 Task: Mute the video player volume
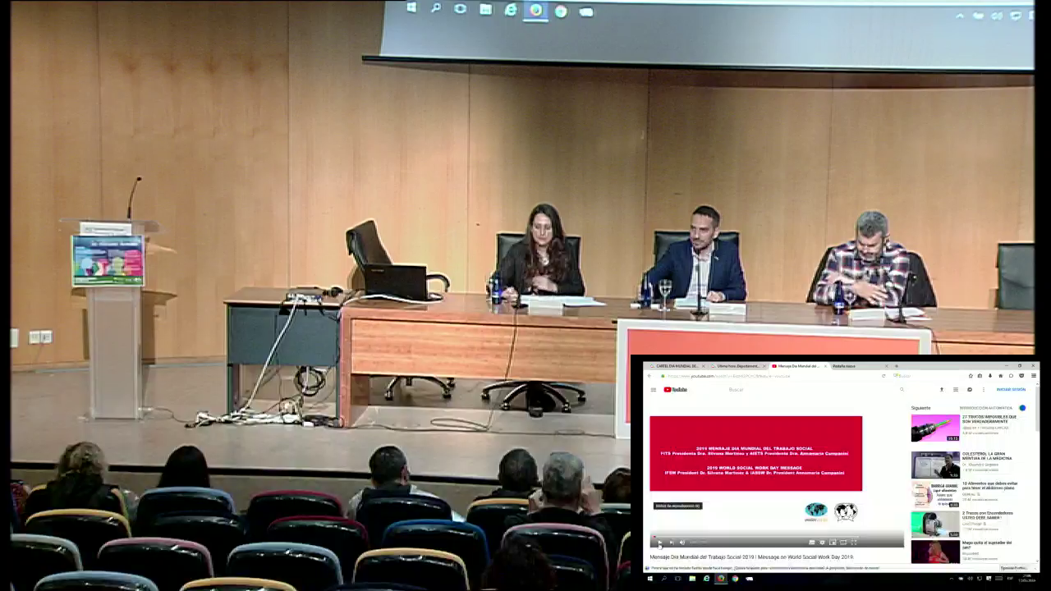(682, 542)
